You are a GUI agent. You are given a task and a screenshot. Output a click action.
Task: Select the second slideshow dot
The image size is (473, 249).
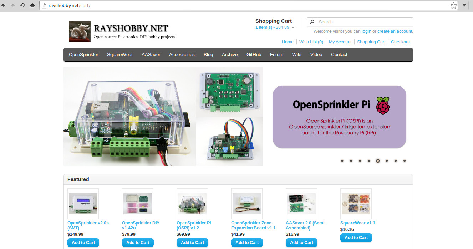pos(351,161)
